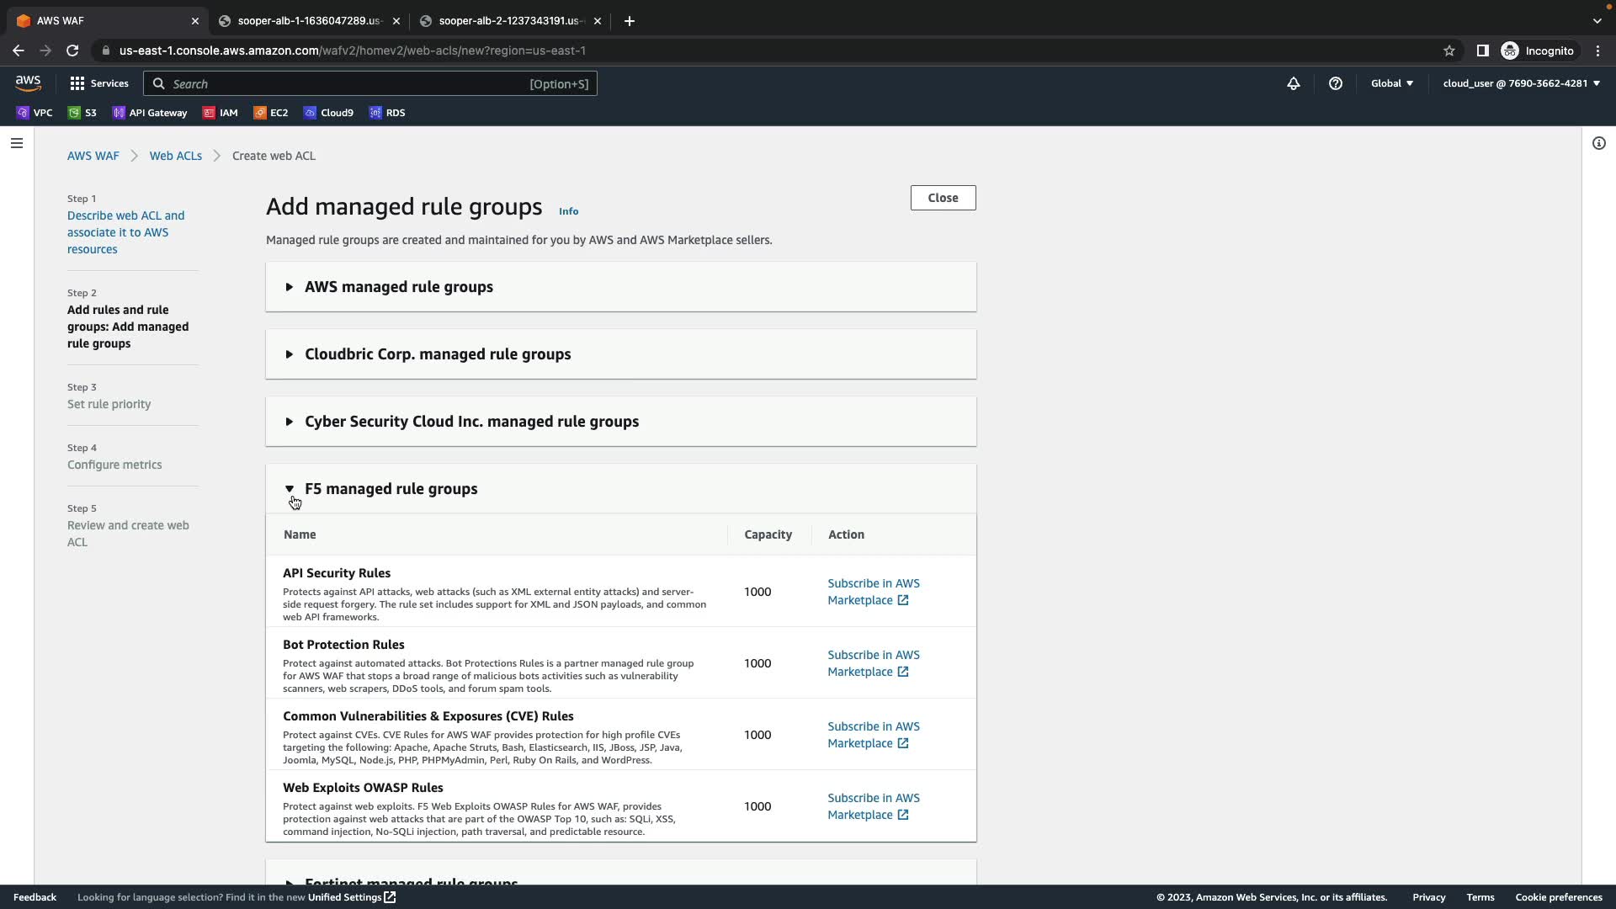Open the EC2 shortcut in favorites bar
Screen dimensions: 1616x909
271,113
